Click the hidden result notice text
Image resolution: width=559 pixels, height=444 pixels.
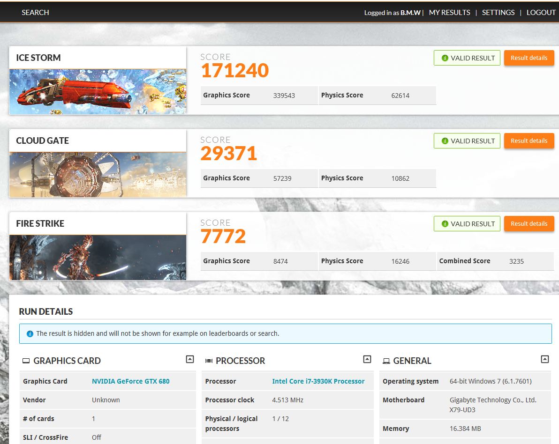[x=158, y=333]
